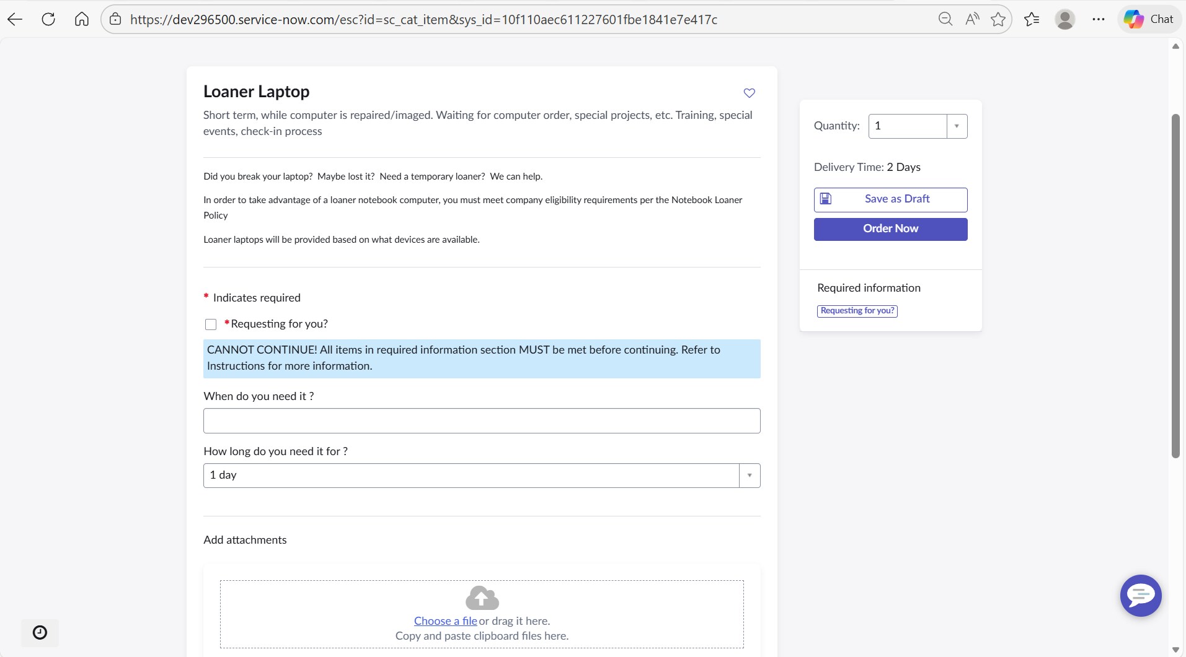The width and height of the screenshot is (1186, 657).
Task: Open the Copilot Chat button
Action: (x=1149, y=19)
